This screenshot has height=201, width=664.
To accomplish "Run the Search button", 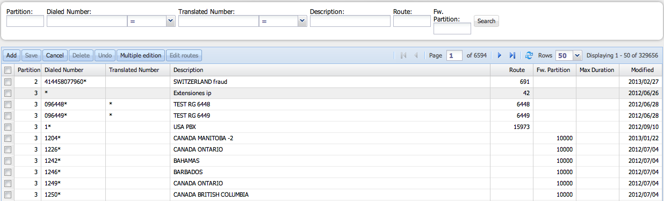I will pos(486,21).
